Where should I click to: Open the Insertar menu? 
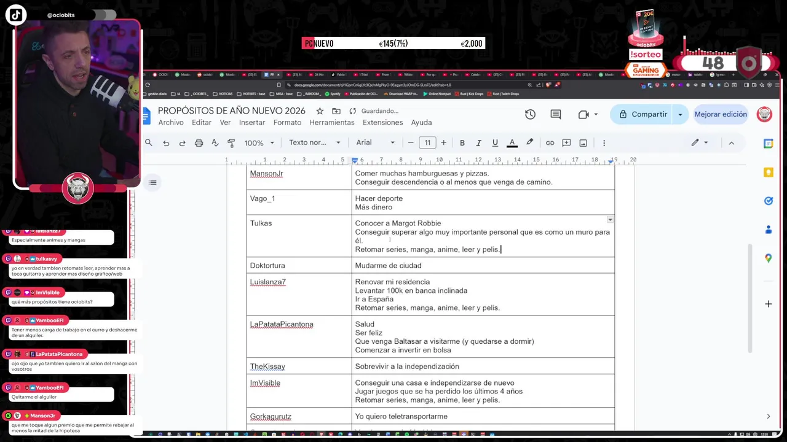coord(252,122)
